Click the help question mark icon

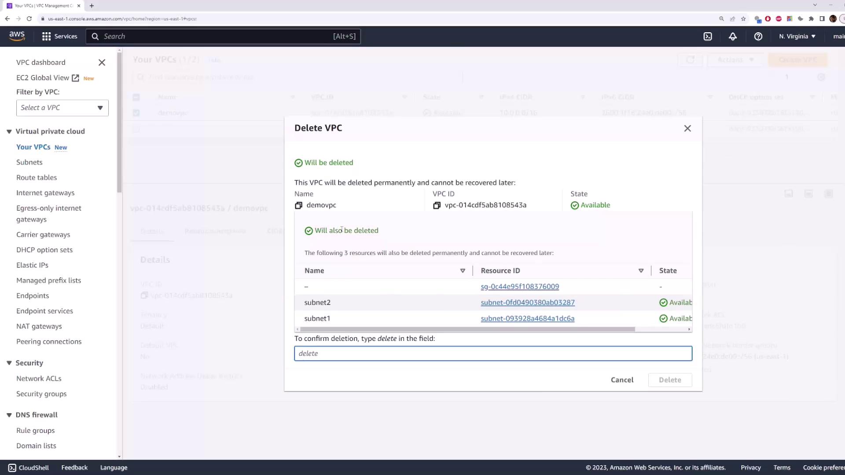point(758,37)
